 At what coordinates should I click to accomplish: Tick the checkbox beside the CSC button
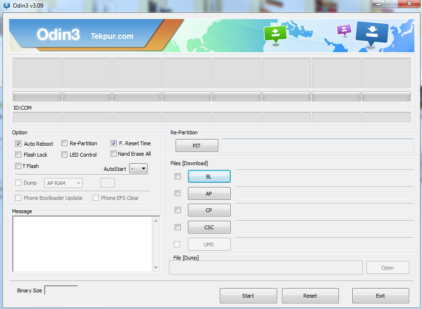(178, 227)
